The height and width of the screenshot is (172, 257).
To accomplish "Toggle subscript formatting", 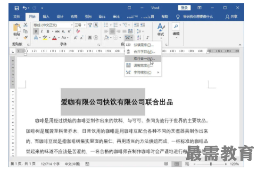I will click(x=63, y=32).
